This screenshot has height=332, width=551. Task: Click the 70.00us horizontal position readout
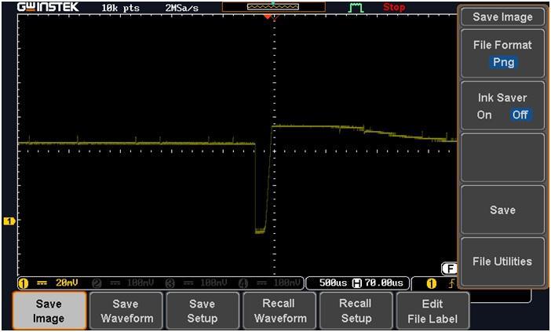[384, 283]
